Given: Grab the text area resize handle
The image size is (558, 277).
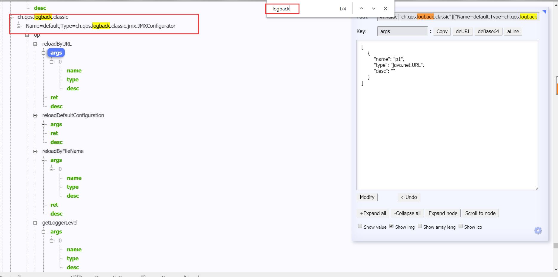Looking at the screenshot, I should pyautogui.click(x=536, y=188).
